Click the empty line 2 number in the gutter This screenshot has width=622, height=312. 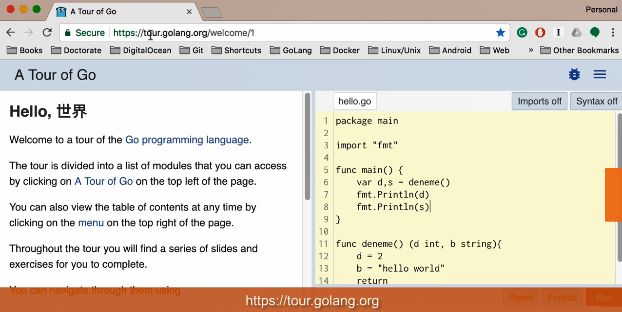click(x=326, y=133)
